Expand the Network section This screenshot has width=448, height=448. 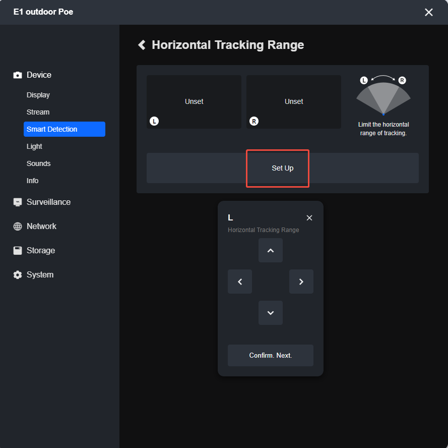point(41,227)
